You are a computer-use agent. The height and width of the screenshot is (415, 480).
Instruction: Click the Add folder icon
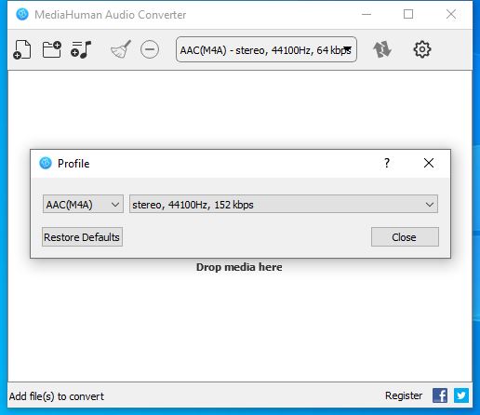tap(52, 49)
